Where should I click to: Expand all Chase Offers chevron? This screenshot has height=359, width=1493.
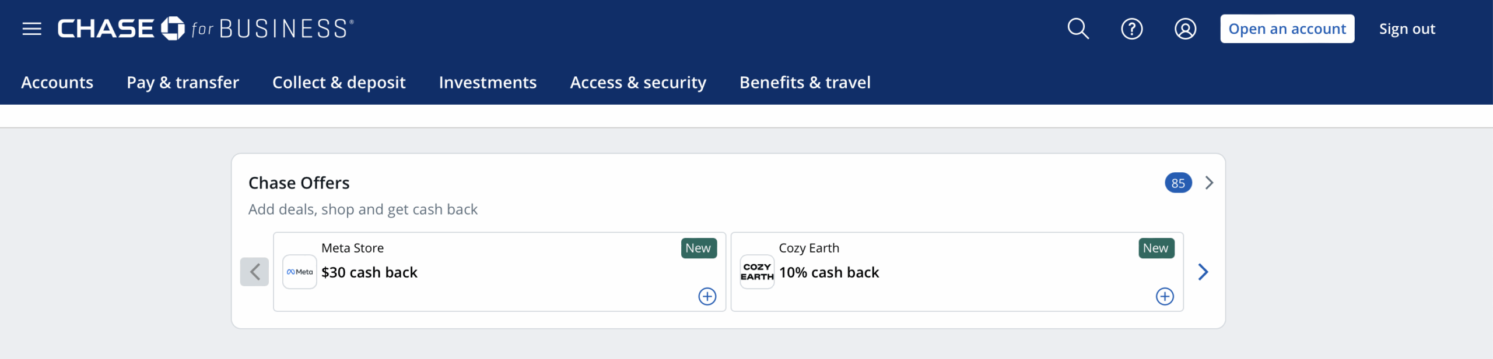(1210, 183)
